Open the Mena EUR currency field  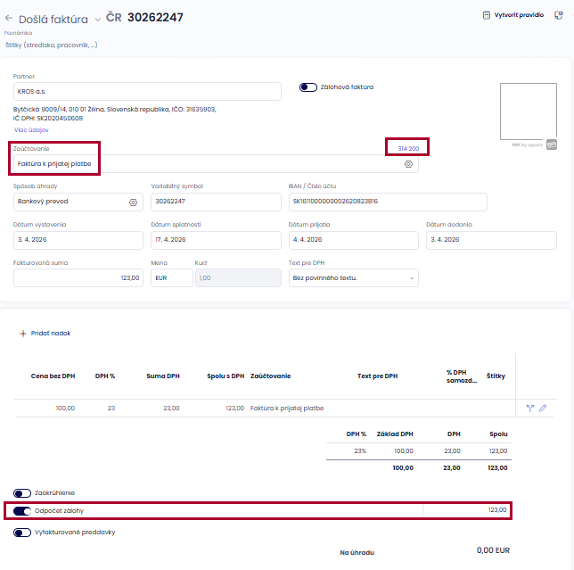[171, 278]
